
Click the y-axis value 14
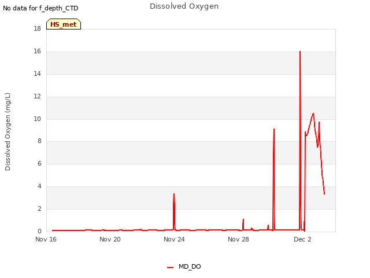pyautogui.click(x=37, y=74)
